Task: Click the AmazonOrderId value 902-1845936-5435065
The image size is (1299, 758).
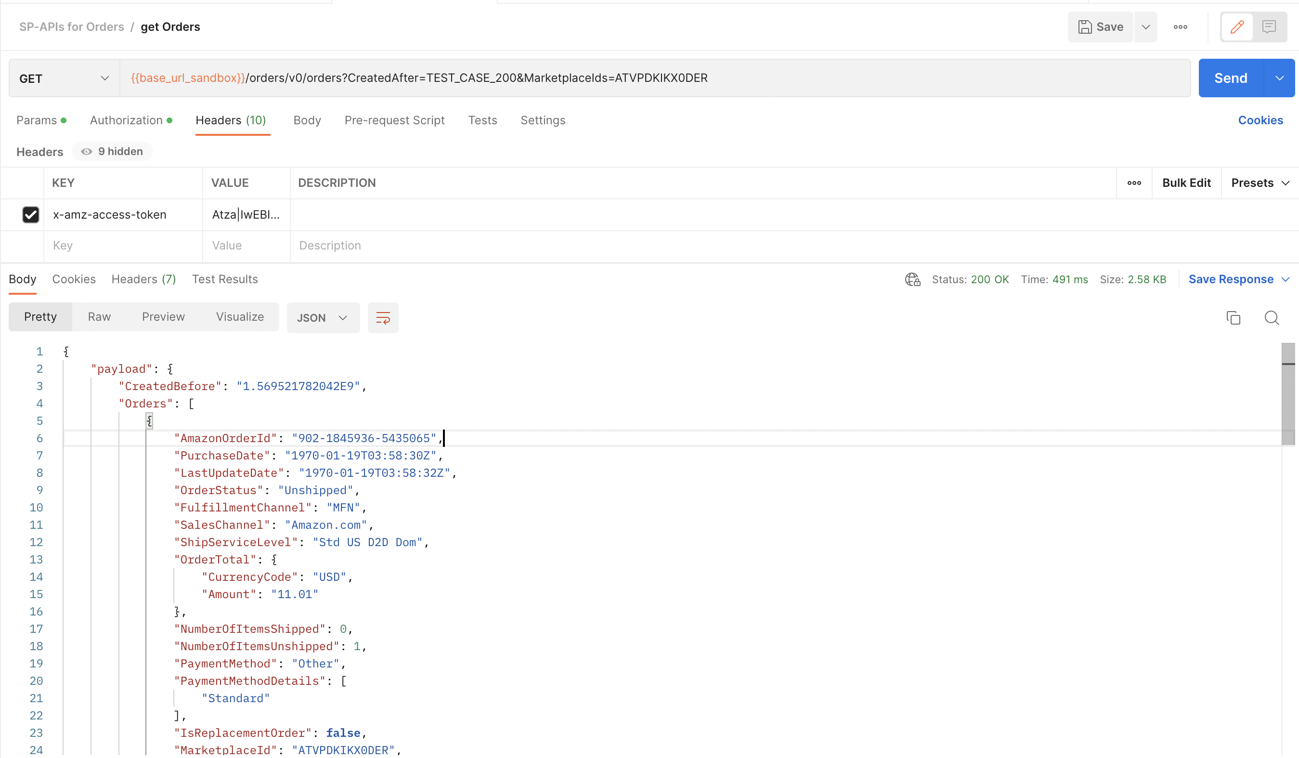Action: (x=364, y=438)
